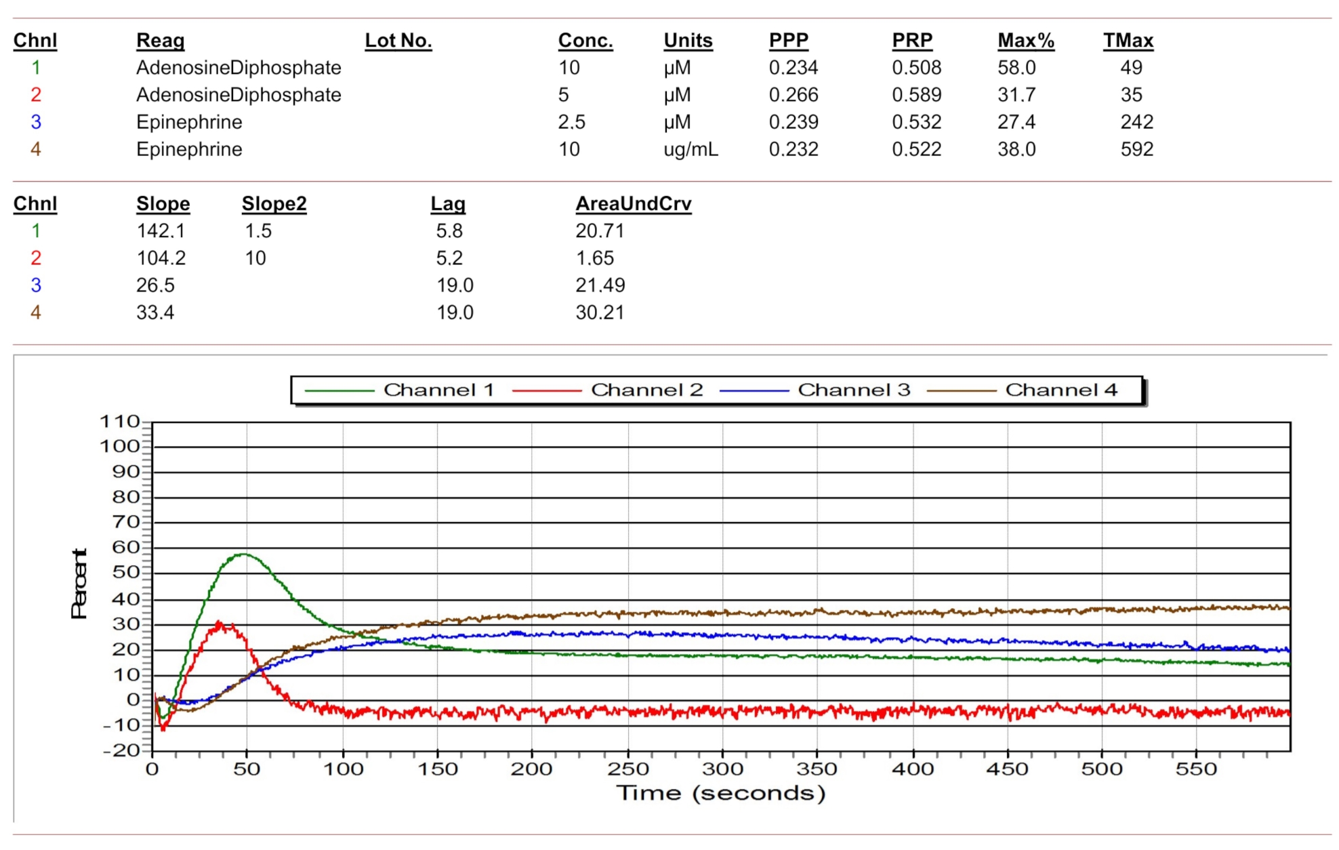
Task: Click the TMax column header
Action: tap(1128, 41)
